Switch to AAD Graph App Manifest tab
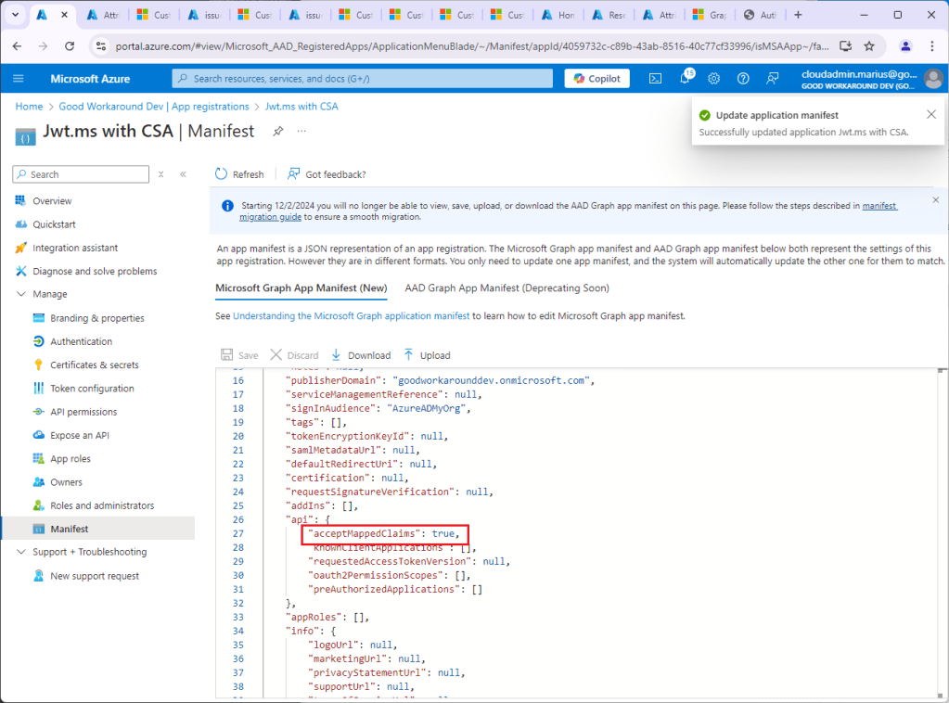This screenshot has height=703, width=949. (x=507, y=288)
